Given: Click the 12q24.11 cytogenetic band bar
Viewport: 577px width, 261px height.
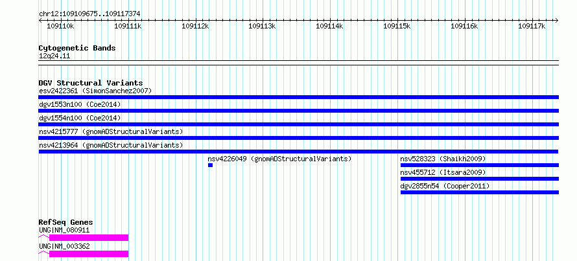Looking at the screenshot, I should click(x=299, y=63).
